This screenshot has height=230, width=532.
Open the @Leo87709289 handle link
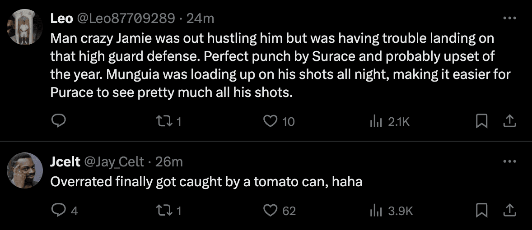tap(126, 18)
